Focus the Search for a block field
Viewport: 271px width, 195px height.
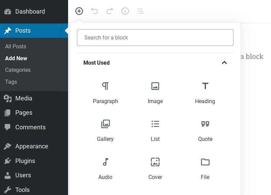(x=155, y=37)
